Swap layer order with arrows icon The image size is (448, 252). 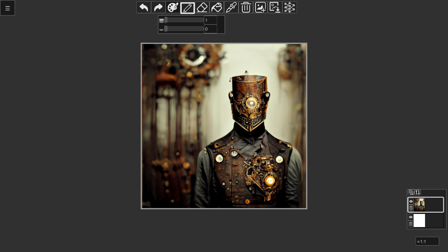[417, 192]
